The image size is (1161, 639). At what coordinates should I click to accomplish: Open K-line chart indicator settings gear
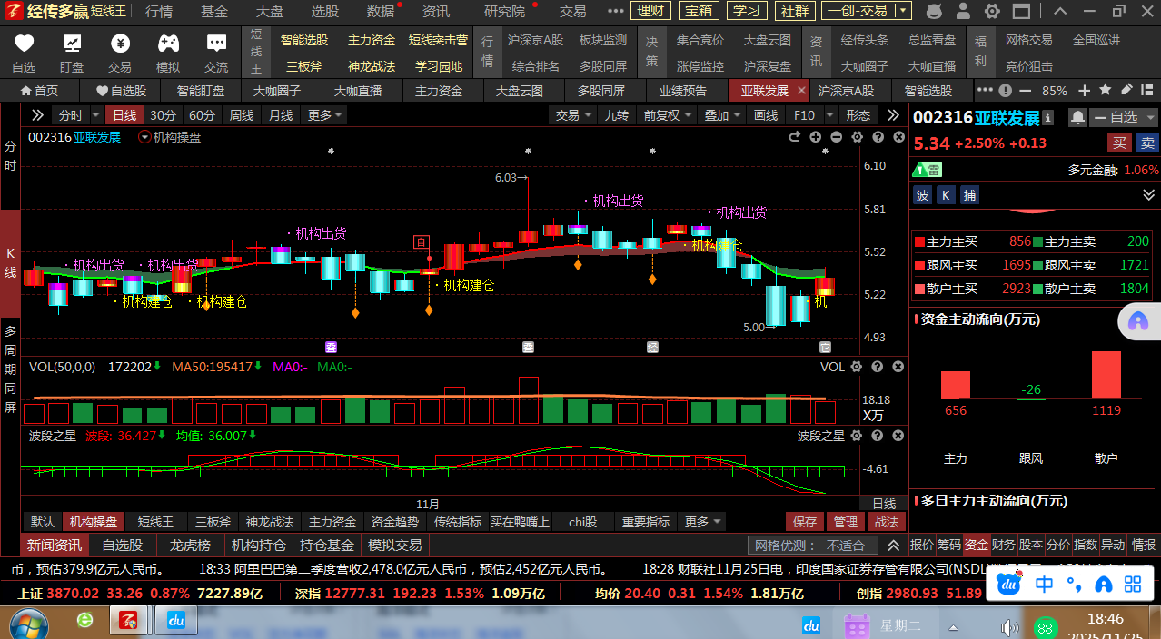(858, 137)
